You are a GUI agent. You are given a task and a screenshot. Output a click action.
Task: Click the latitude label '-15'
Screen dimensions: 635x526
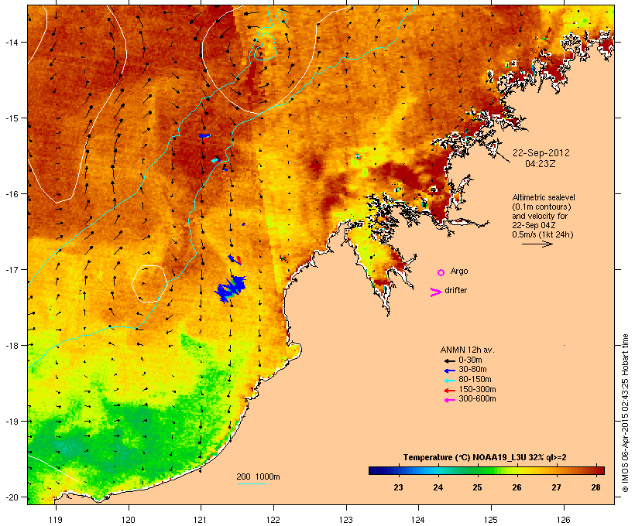point(11,118)
